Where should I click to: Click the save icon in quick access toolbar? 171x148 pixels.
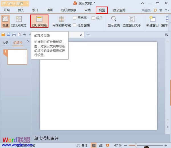9,35
